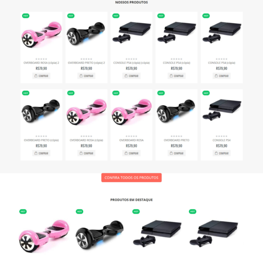Viewport: 263px width, 263px height.
Task: Click COMPRAR under OVERBOARD ROSA (cópia) 2
Action: point(41,76)
